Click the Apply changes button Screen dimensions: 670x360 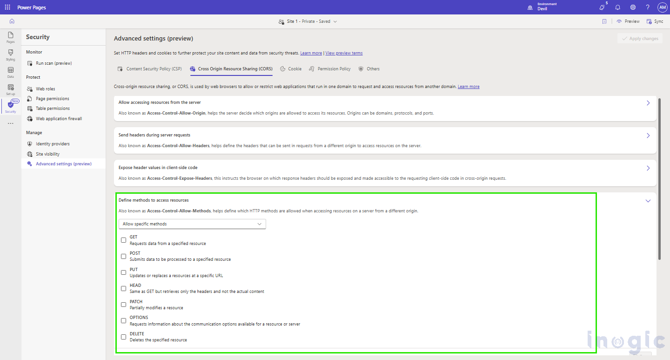pyautogui.click(x=640, y=39)
